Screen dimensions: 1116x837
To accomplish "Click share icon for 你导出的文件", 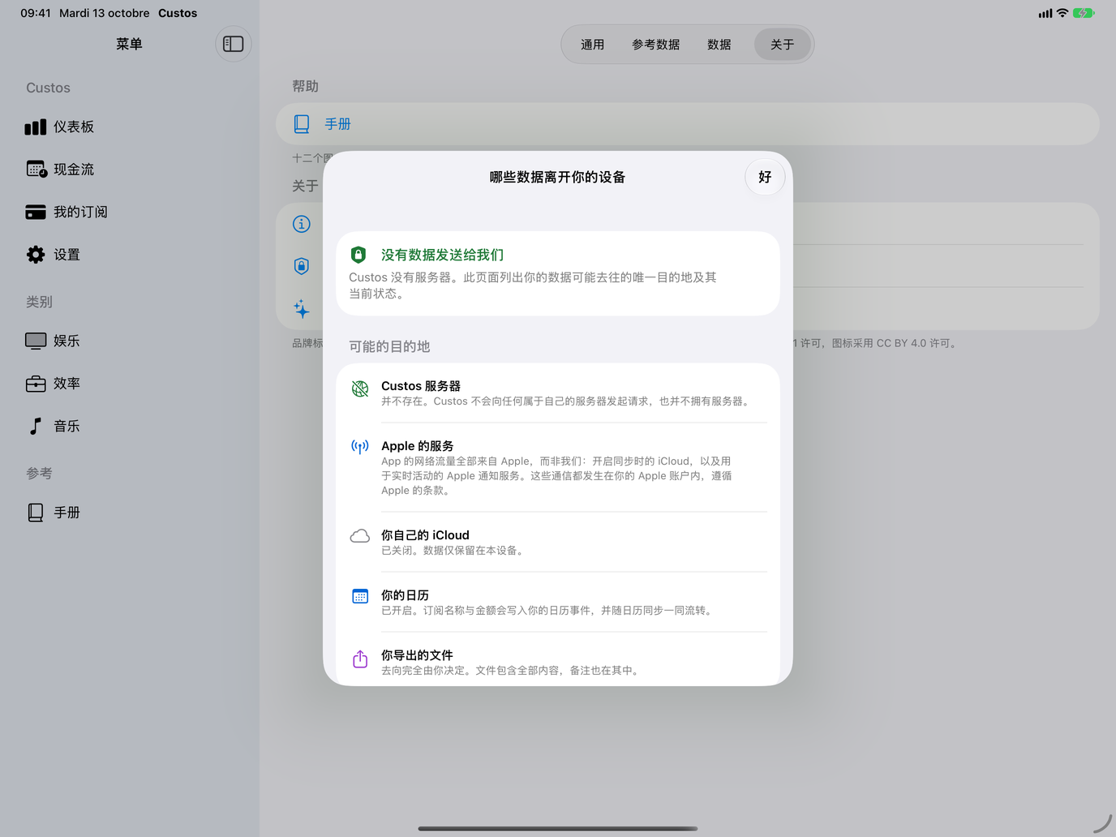I will tap(360, 659).
